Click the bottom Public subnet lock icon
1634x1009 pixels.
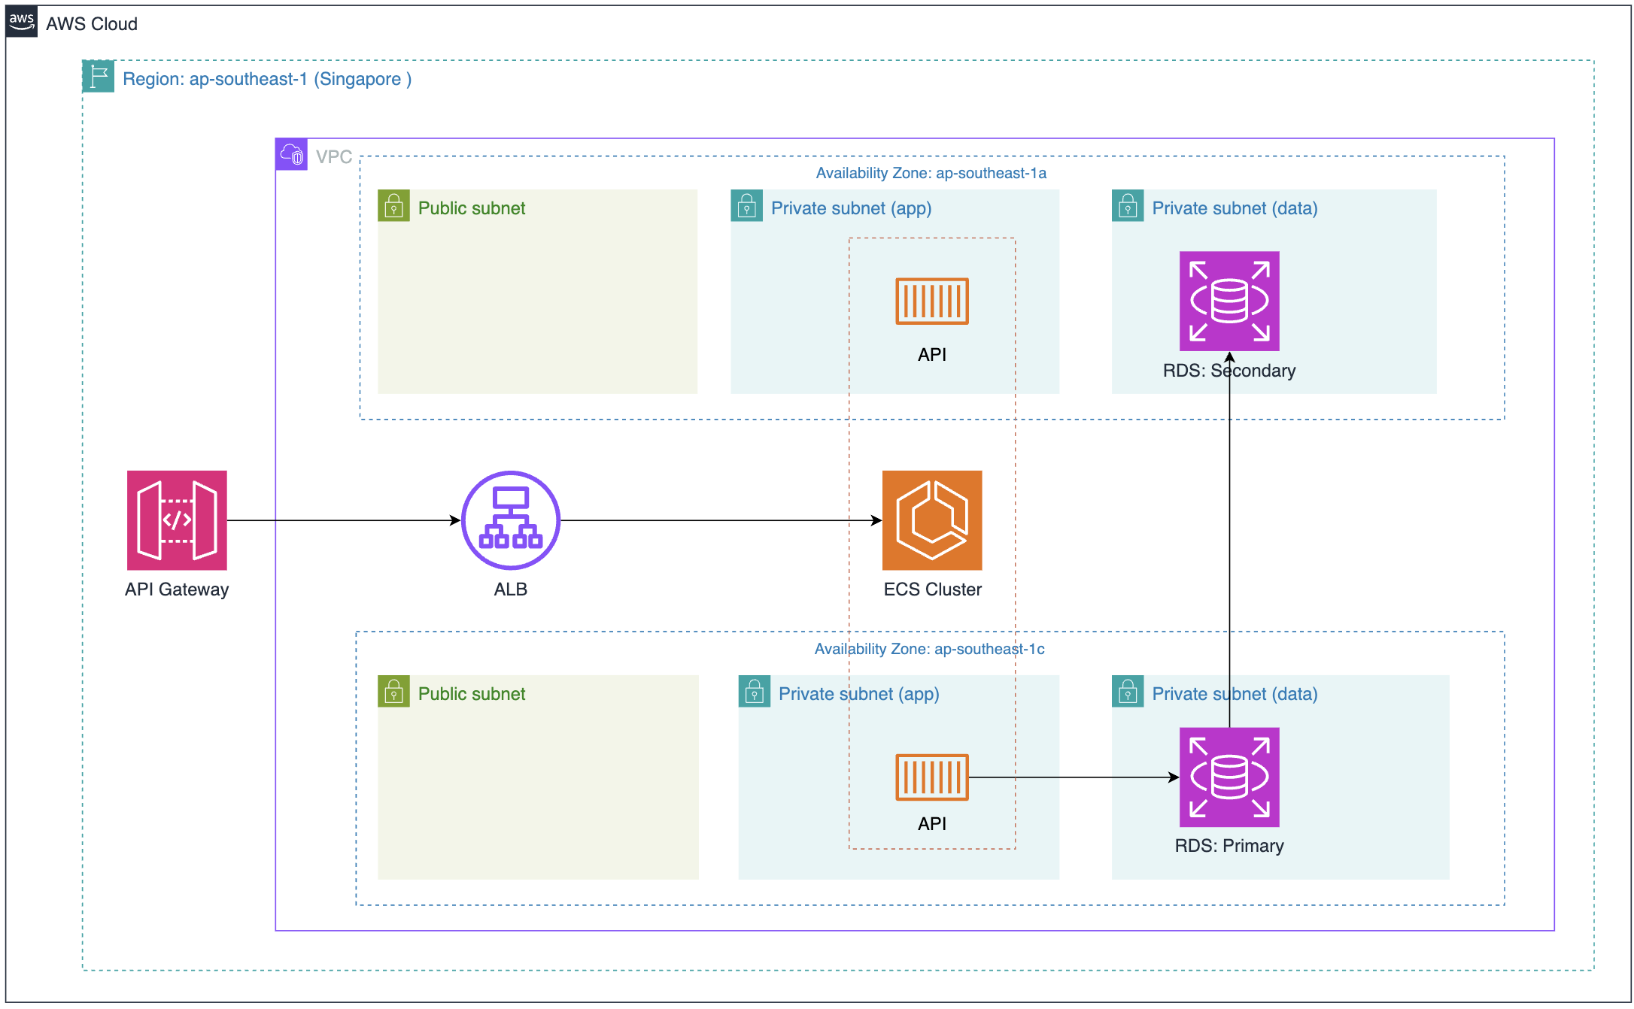pos(393,691)
